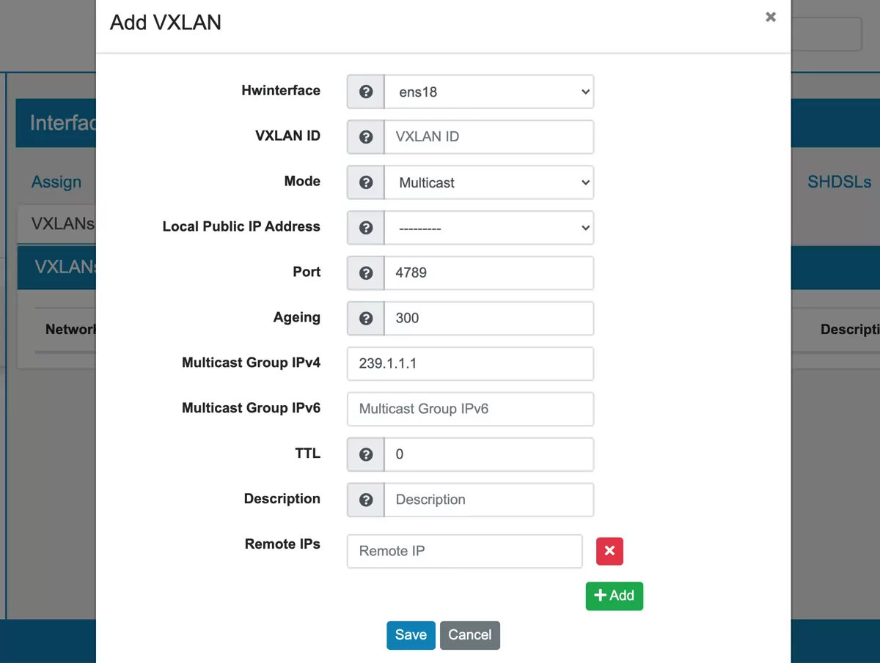This screenshot has width=880, height=663.
Task: Click the TTL help question mark
Action: 365,454
